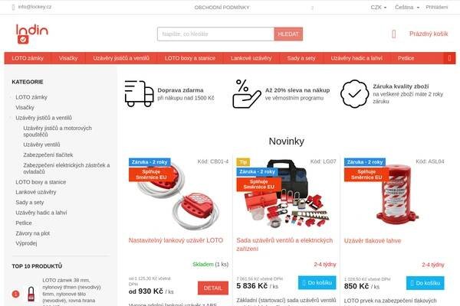Click the email envelope icon in top bar
The width and height of the screenshot is (460, 306).
point(13,8)
